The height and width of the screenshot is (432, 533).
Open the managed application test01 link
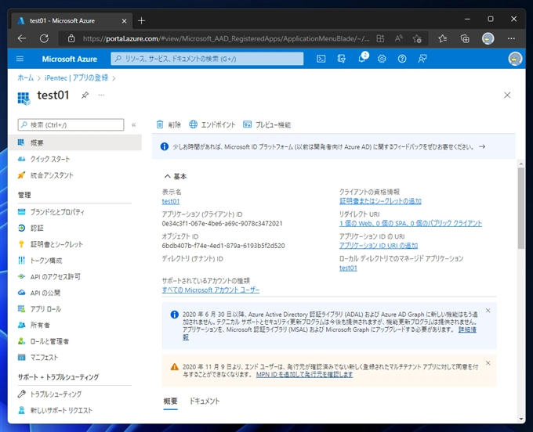coord(348,268)
